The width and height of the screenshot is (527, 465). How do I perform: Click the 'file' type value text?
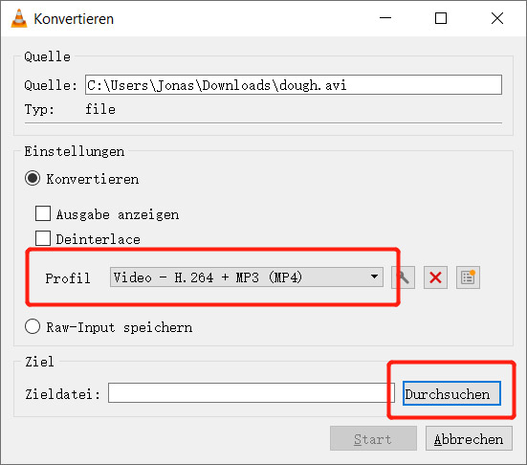[x=100, y=109]
